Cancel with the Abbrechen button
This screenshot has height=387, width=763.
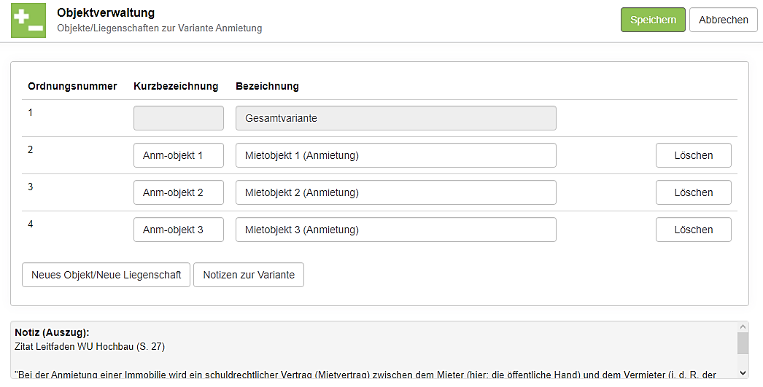point(723,20)
